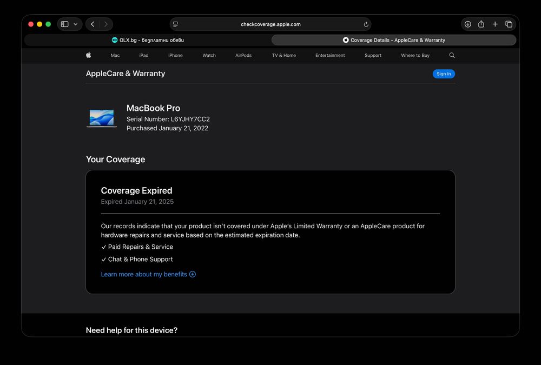Click the MacBook Pro product thumbnail
Viewport: 541px width, 365px height.
point(102,118)
